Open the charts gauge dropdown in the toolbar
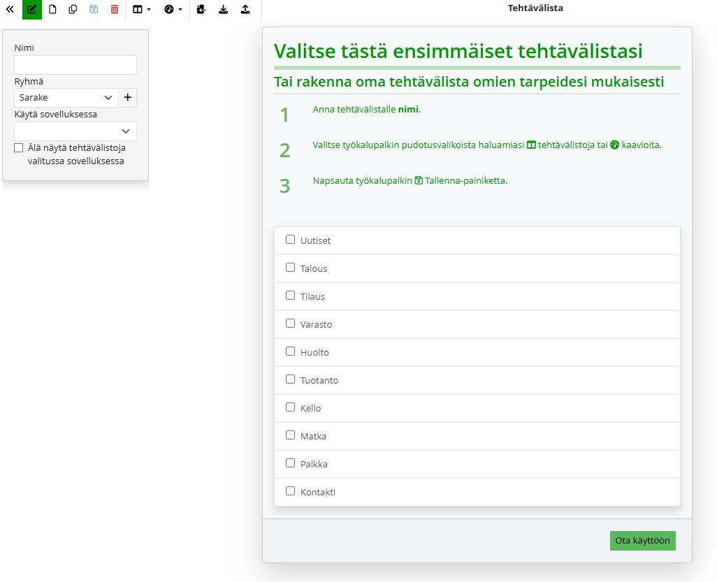 click(x=173, y=10)
